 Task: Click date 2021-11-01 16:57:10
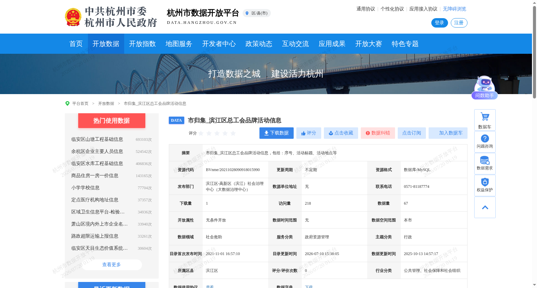coord(223,254)
